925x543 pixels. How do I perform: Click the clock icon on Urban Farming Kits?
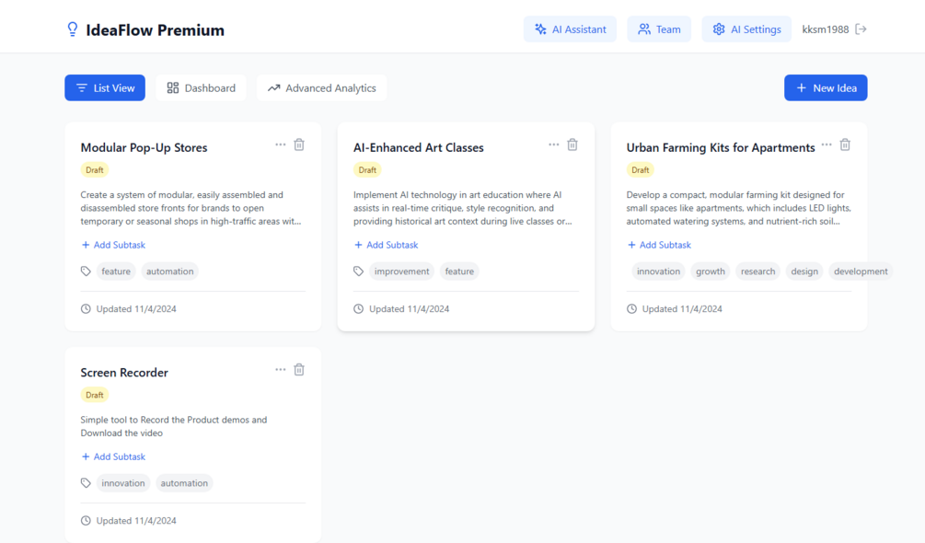click(x=633, y=308)
